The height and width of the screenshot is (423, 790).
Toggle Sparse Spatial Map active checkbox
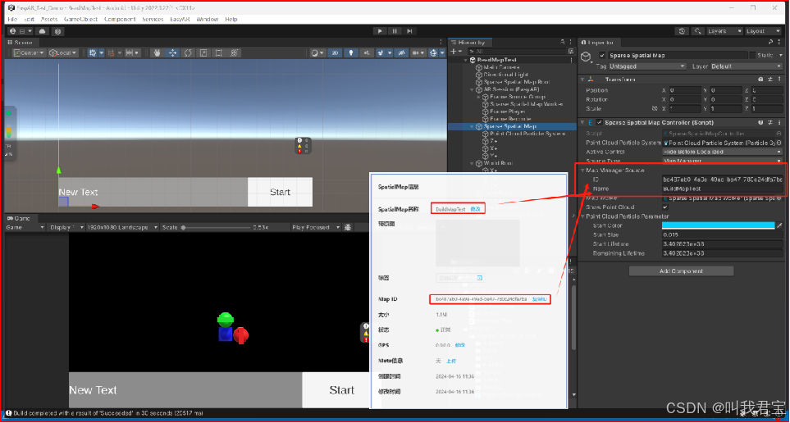(602, 56)
